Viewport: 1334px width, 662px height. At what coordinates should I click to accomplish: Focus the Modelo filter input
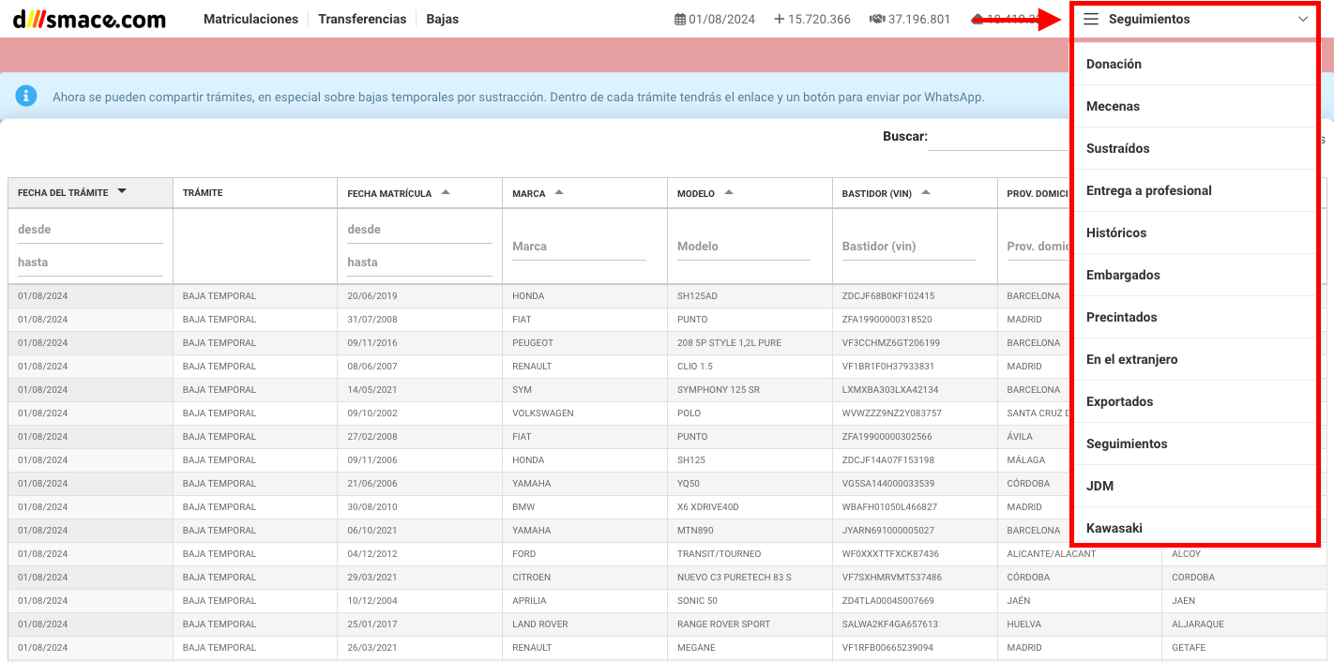(x=744, y=247)
